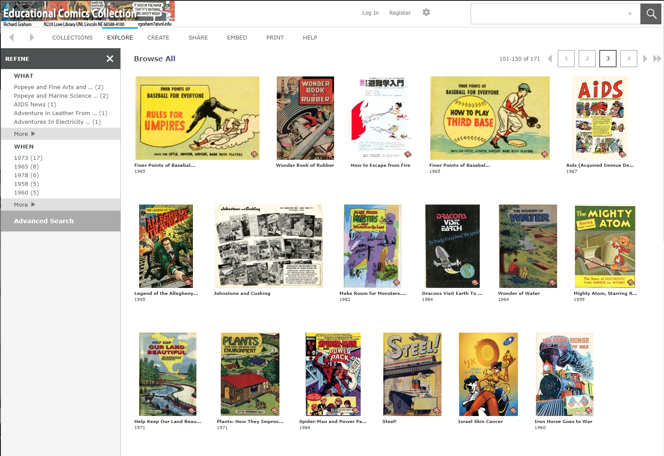
Task: Go to the next results page arrow
Action: tap(645, 59)
